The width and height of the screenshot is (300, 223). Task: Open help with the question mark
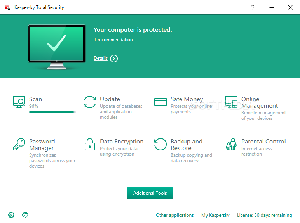coord(253,7)
